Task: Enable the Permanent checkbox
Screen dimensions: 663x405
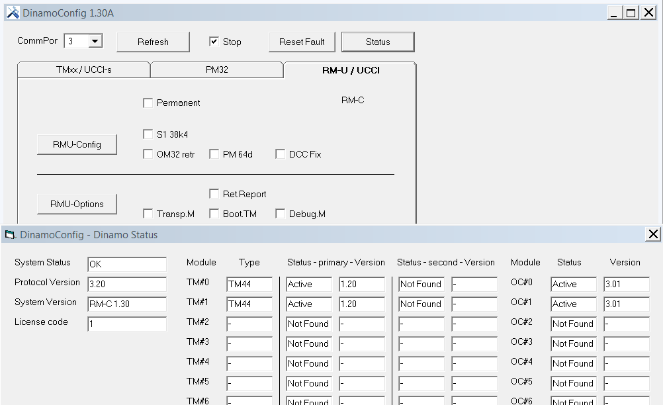Action: point(148,103)
